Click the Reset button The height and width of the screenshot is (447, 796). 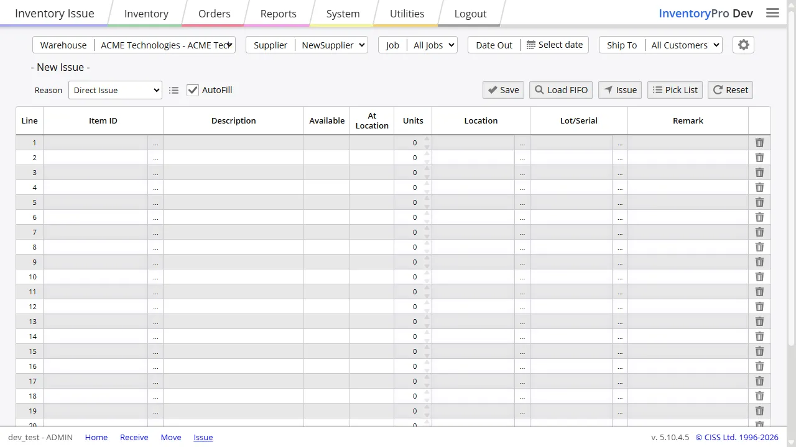730,90
